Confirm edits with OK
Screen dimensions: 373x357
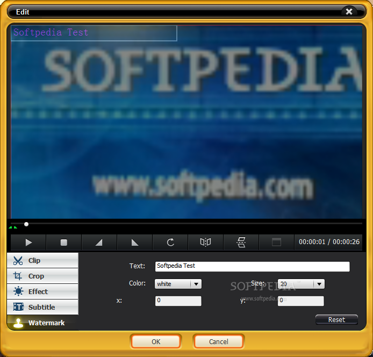[x=156, y=342]
